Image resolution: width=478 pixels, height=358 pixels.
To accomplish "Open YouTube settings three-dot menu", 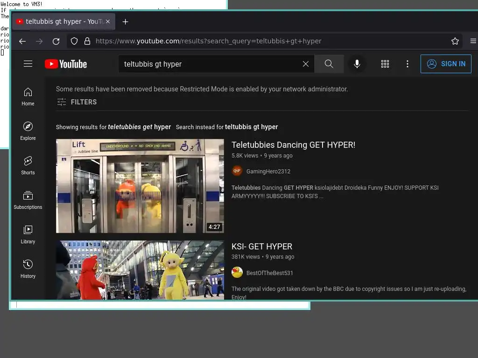I will [x=407, y=64].
